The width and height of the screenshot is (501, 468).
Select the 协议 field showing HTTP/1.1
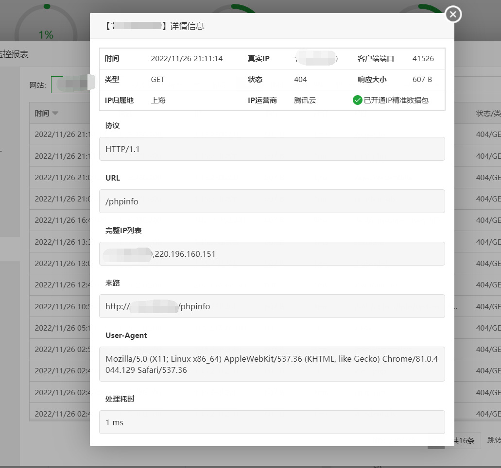coord(272,149)
